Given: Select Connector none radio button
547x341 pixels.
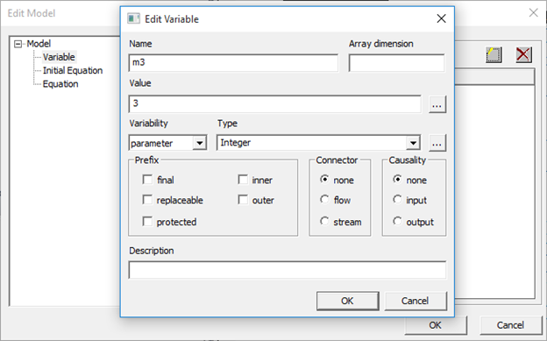Looking at the screenshot, I should [324, 180].
